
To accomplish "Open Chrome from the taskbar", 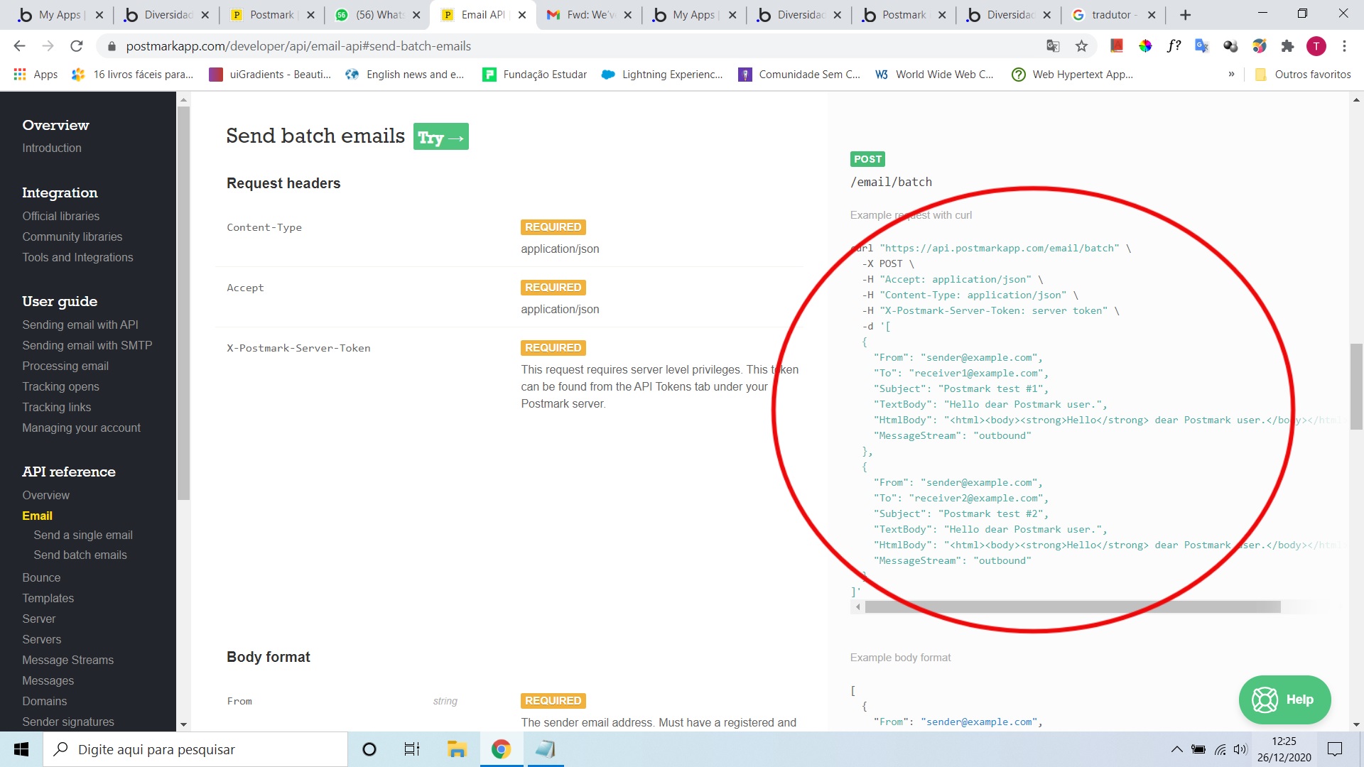I will click(501, 749).
